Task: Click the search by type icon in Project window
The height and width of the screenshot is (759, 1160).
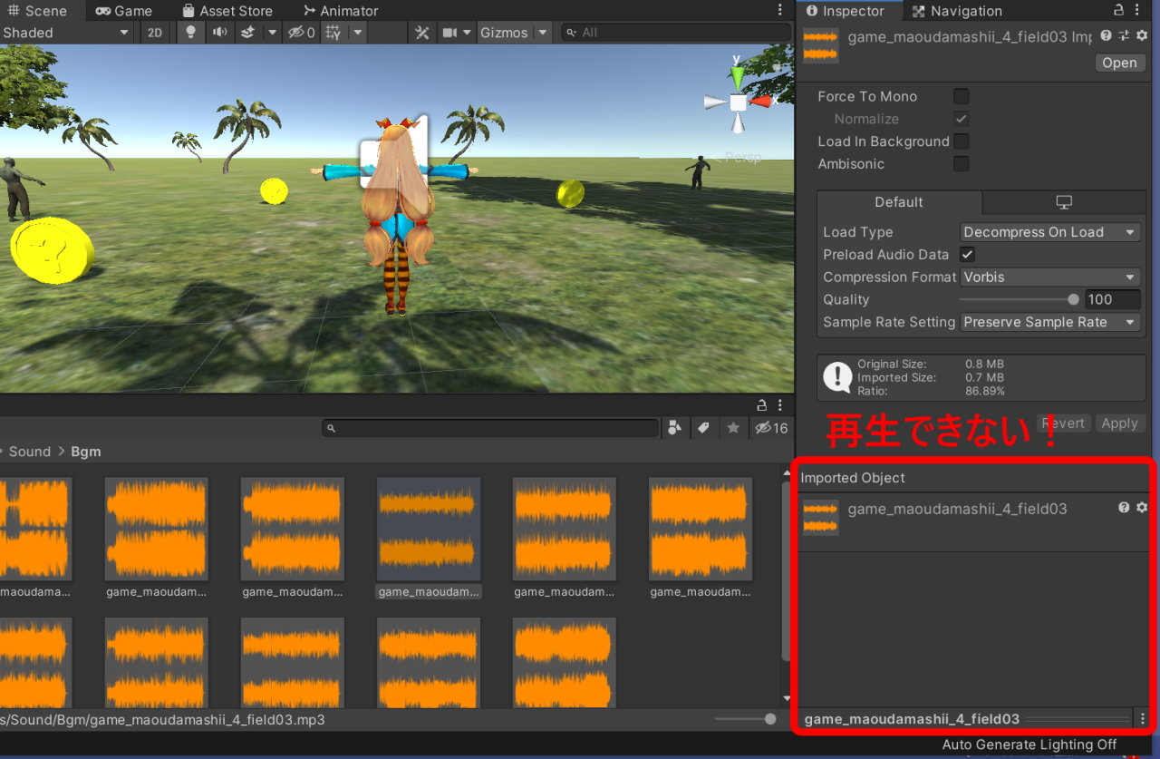Action: (x=674, y=427)
